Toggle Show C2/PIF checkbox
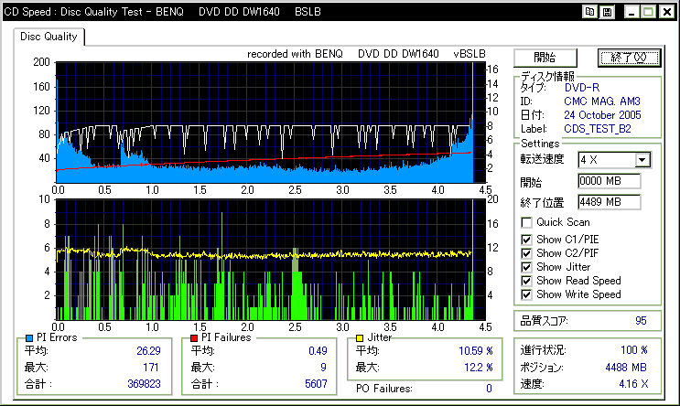This screenshot has height=406, width=680. (526, 253)
